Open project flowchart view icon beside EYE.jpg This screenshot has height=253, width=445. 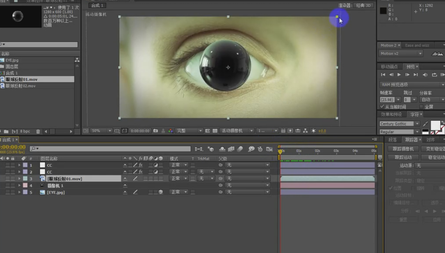[x=77, y=60]
